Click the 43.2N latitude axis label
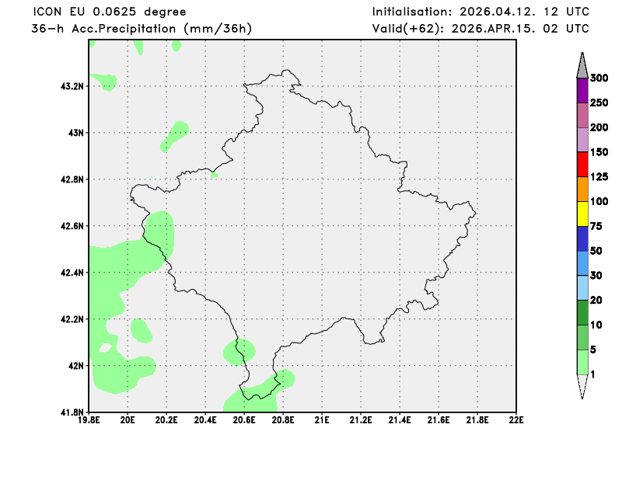622x480 pixels. (x=72, y=86)
